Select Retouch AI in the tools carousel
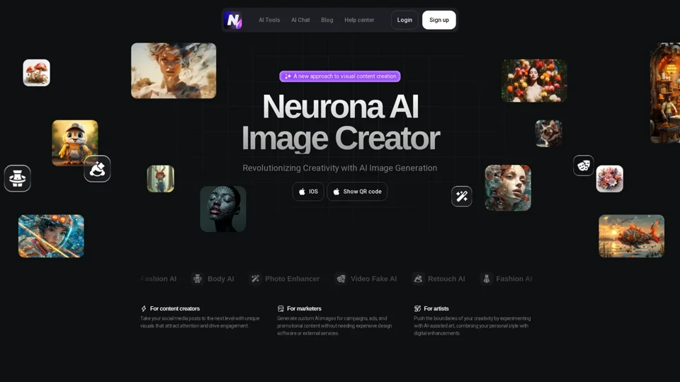 [x=438, y=279]
